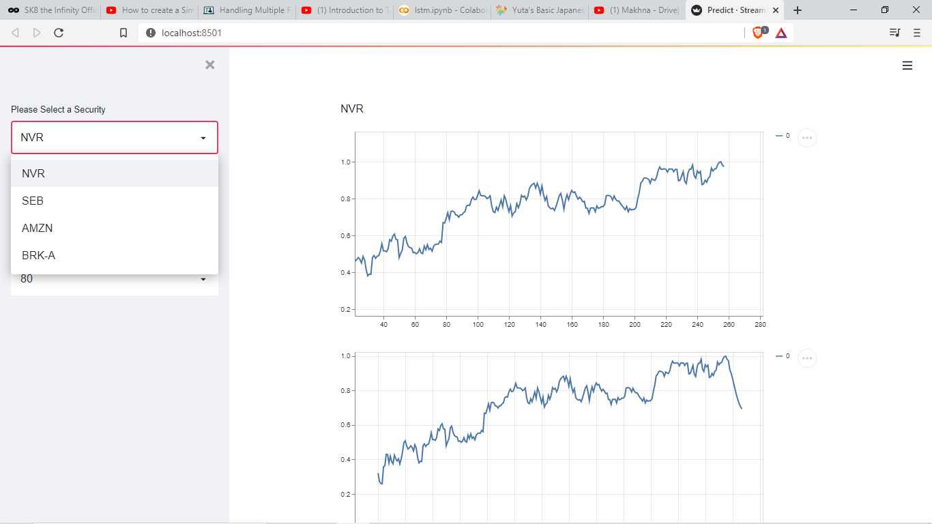This screenshot has height=524, width=932.
Task: Choose BRK-A in the dropdown options
Action: (x=115, y=255)
